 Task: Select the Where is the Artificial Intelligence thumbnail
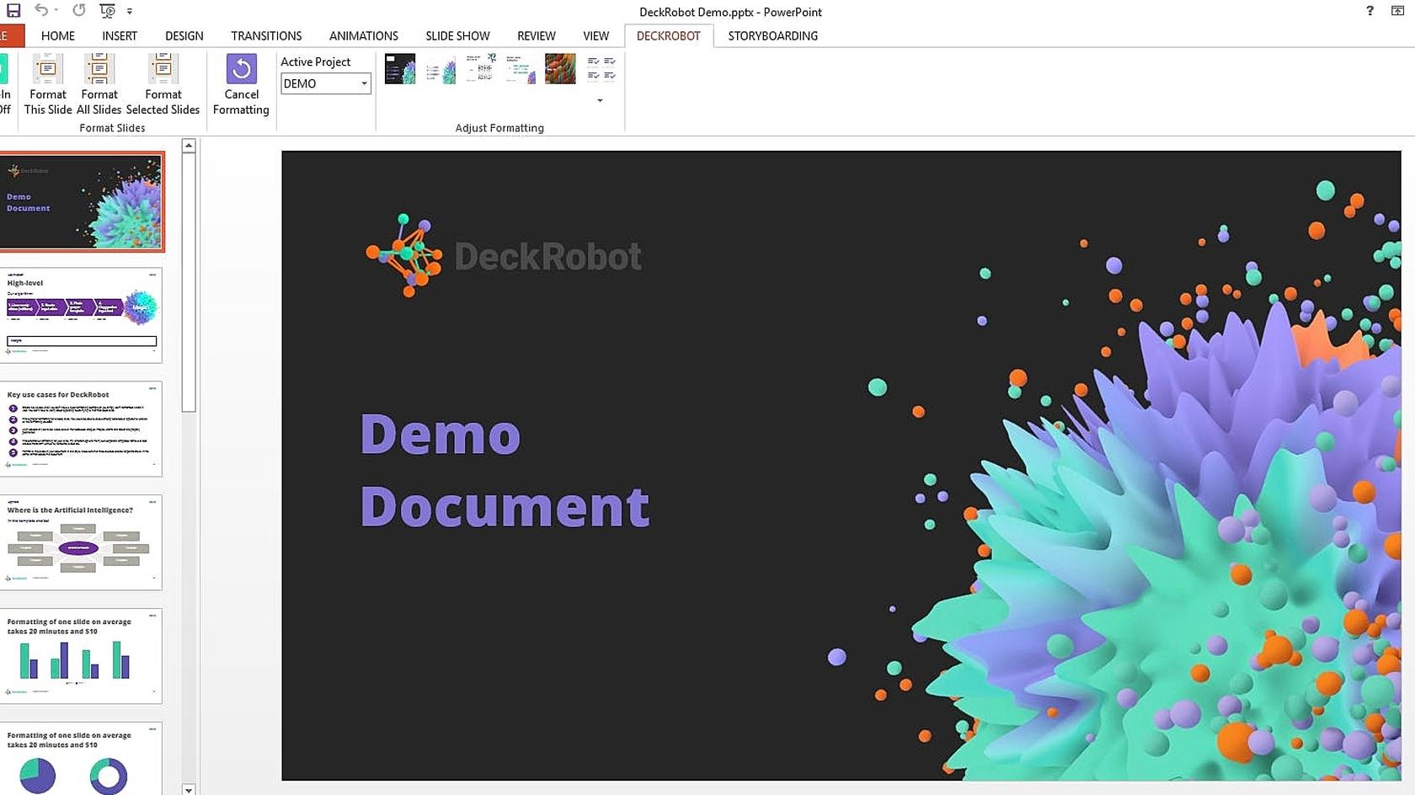tap(82, 542)
